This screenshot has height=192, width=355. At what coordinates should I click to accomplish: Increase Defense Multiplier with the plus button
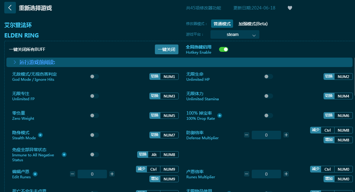point(286,135)
